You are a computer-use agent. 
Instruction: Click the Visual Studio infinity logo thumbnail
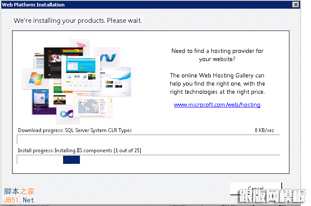tap(67, 114)
